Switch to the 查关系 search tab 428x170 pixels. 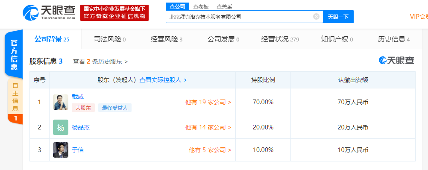click(x=224, y=7)
